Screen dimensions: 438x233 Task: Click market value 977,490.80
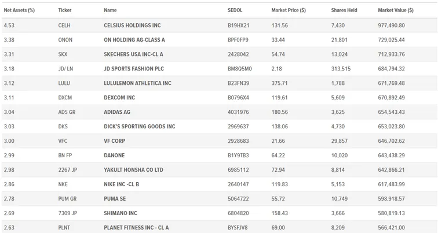point(391,25)
